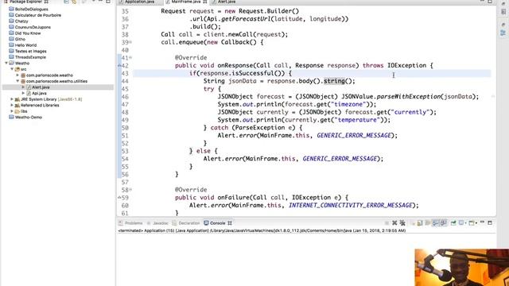Minimize the Console view
The width and height of the screenshot is (509, 286).
coord(483,222)
